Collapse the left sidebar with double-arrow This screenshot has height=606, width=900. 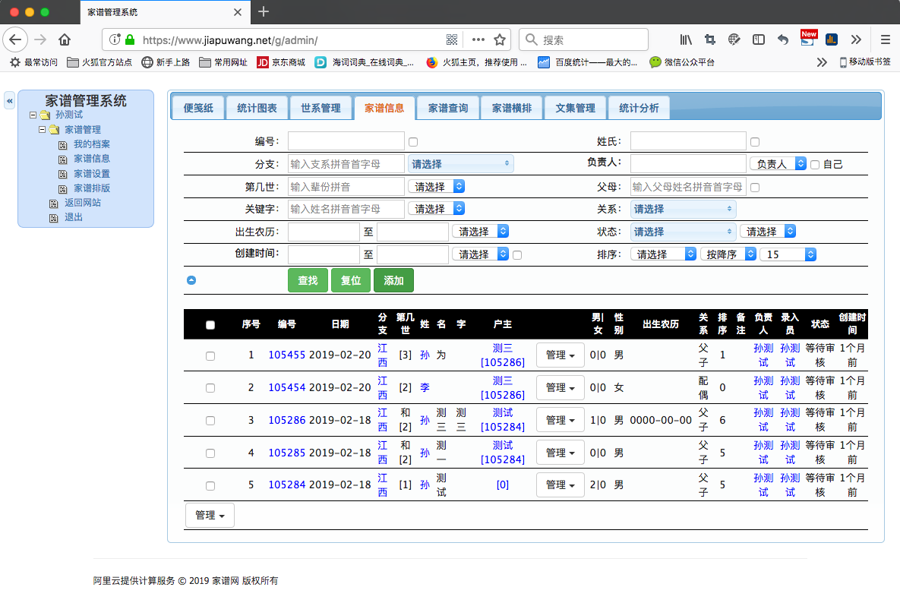[x=10, y=101]
